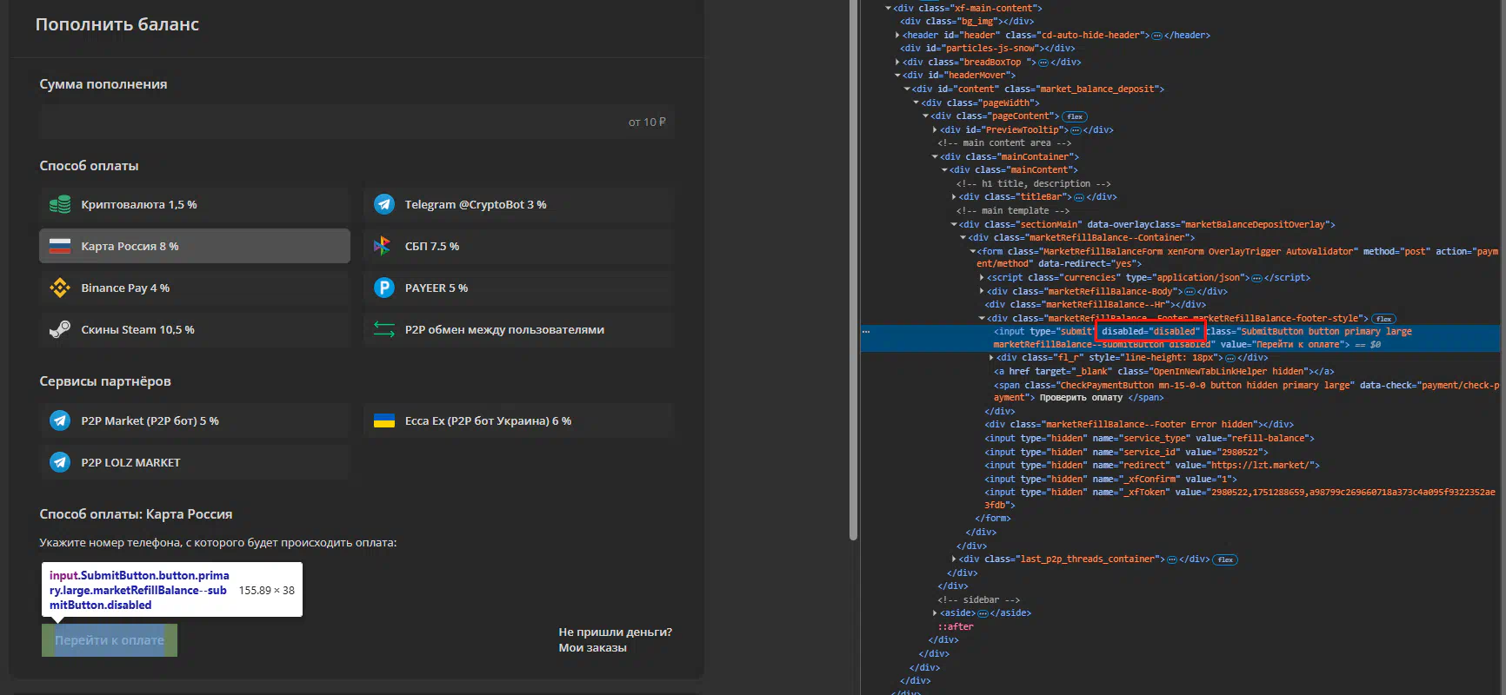
Task: Select the hidden input service_type row
Action: click(1149, 439)
